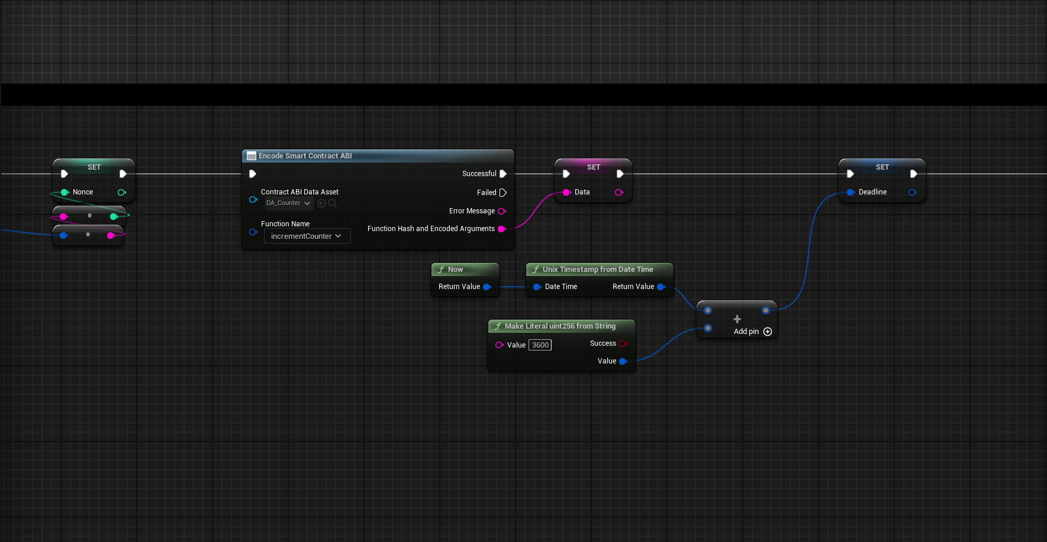Click the Success output pin on Make Literal
The image size is (1047, 542).
click(x=623, y=343)
